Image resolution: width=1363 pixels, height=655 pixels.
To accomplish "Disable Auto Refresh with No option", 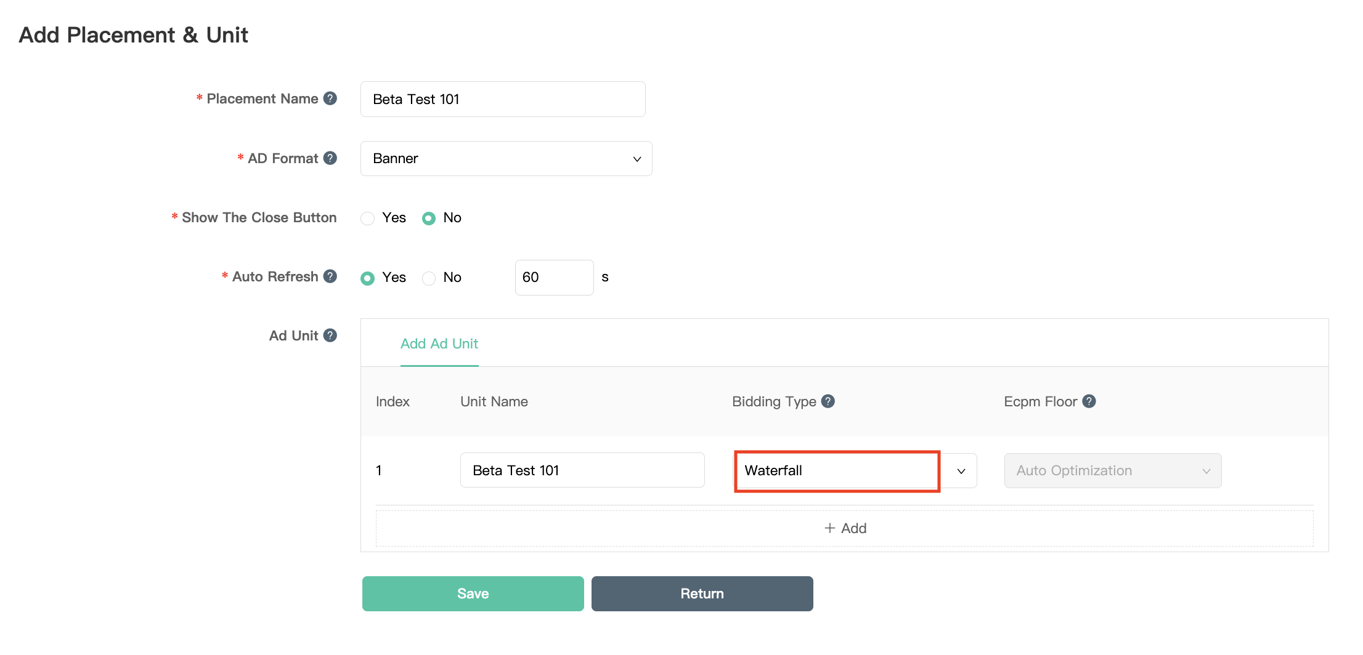I will (x=429, y=278).
